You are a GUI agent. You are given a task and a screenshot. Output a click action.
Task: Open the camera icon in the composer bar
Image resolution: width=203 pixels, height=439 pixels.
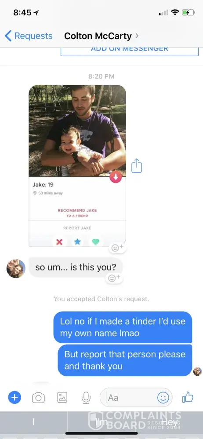pyautogui.click(x=38, y=398)
